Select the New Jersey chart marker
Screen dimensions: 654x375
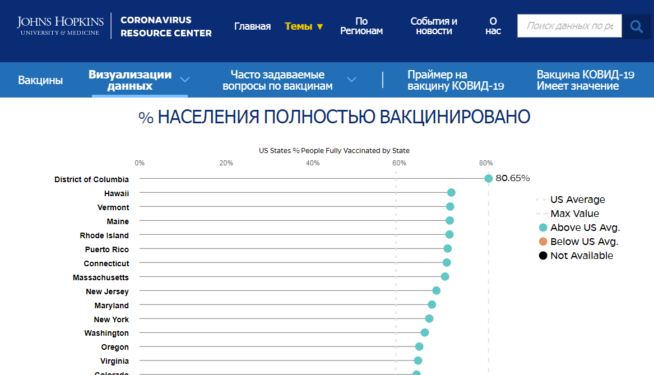coord(436,290)
